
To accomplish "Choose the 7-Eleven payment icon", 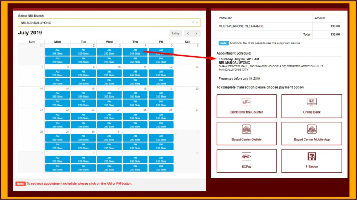I will point(312,156).
